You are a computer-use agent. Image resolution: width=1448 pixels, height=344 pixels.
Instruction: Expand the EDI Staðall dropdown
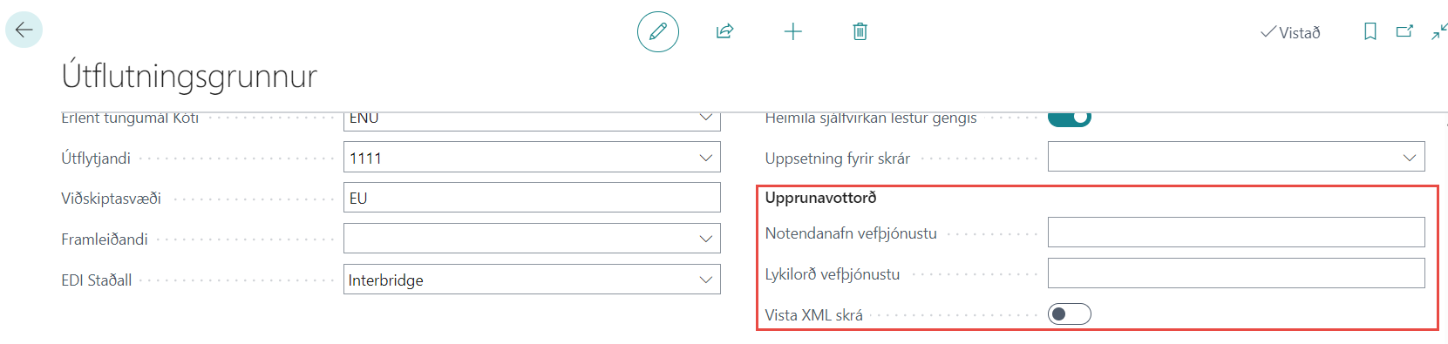coord(705,280)
